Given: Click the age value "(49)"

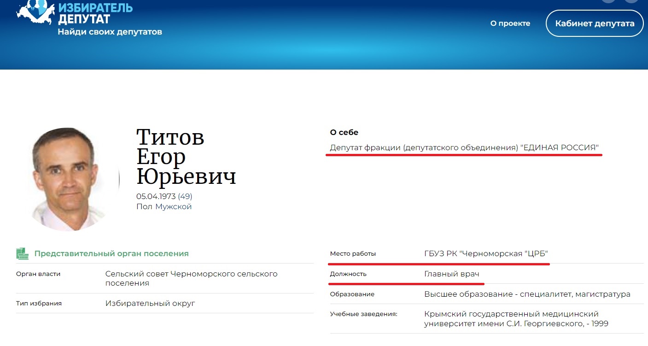Looking at the screenshot, I should click(x=185, y=196).
